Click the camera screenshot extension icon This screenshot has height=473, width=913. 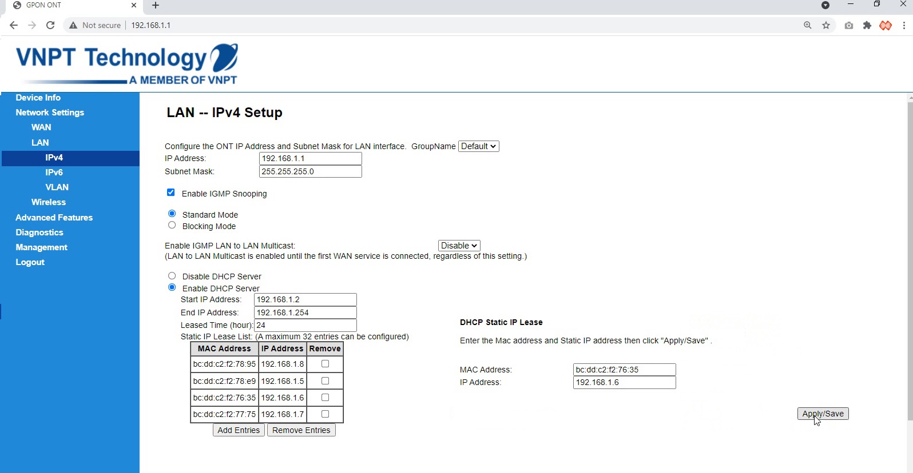849,25
